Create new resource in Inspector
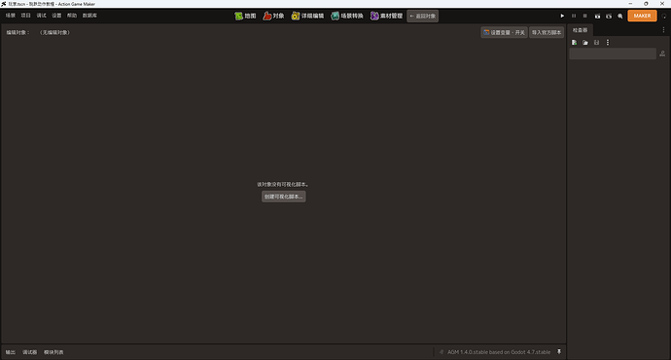The image size is (671, 360). [x=575, y=43]
